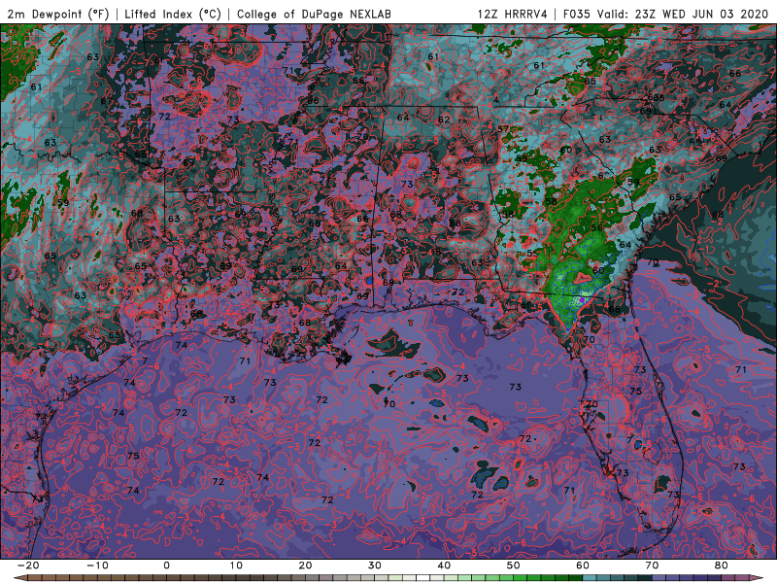Pick the purple swatch under the 70 label

click(x=659, y=578)
